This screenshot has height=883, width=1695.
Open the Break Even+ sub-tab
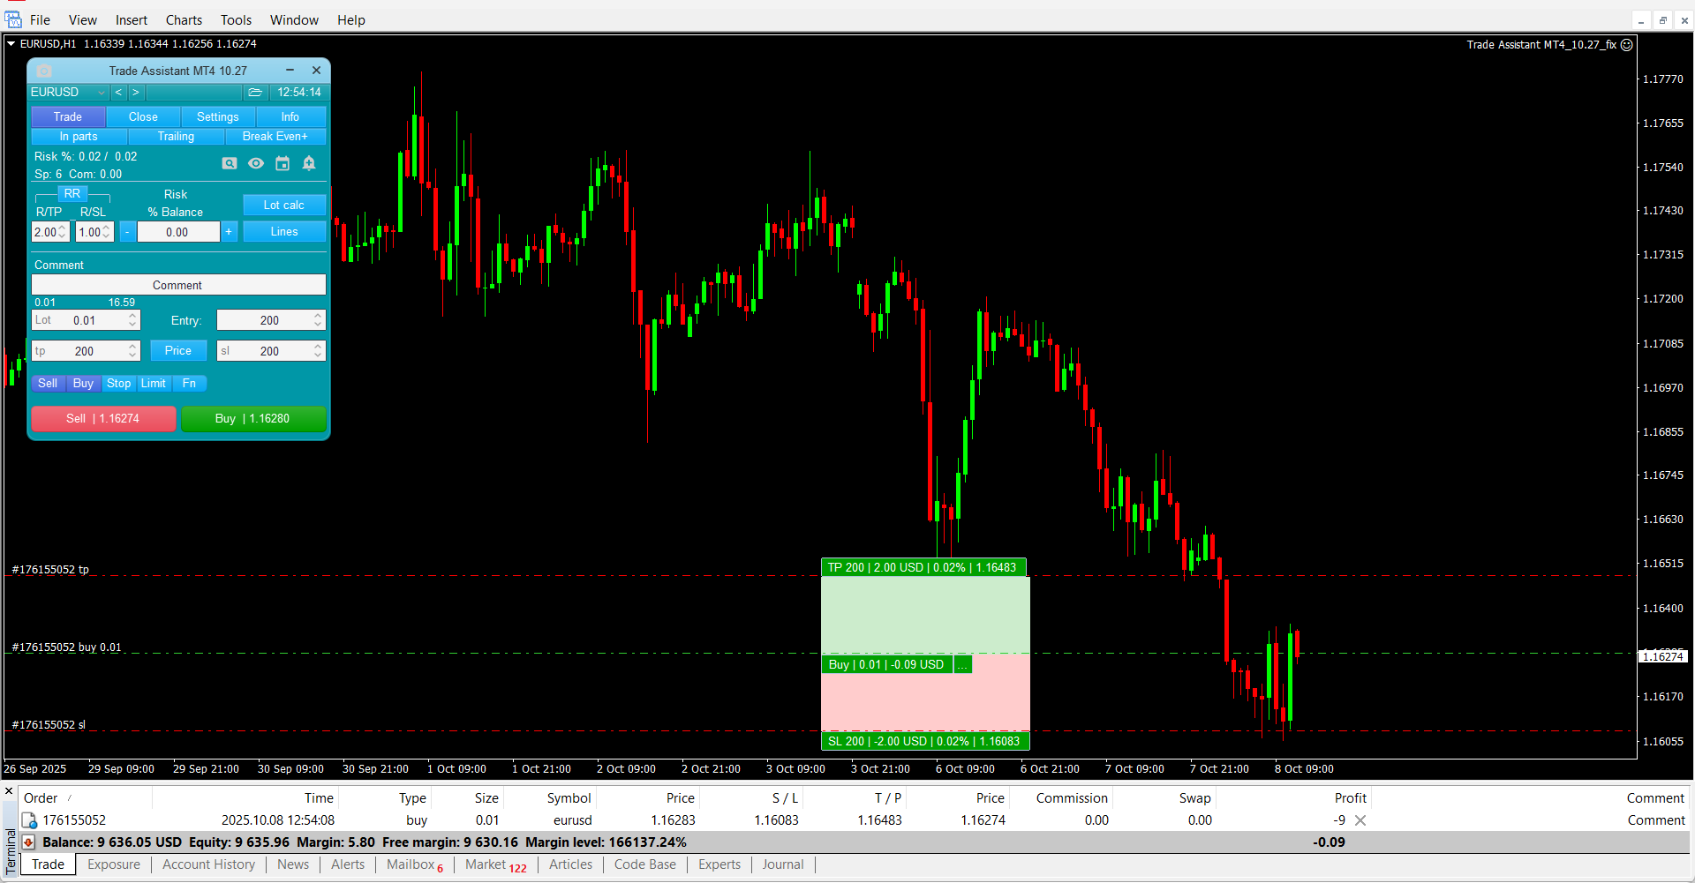click(275, 137)
